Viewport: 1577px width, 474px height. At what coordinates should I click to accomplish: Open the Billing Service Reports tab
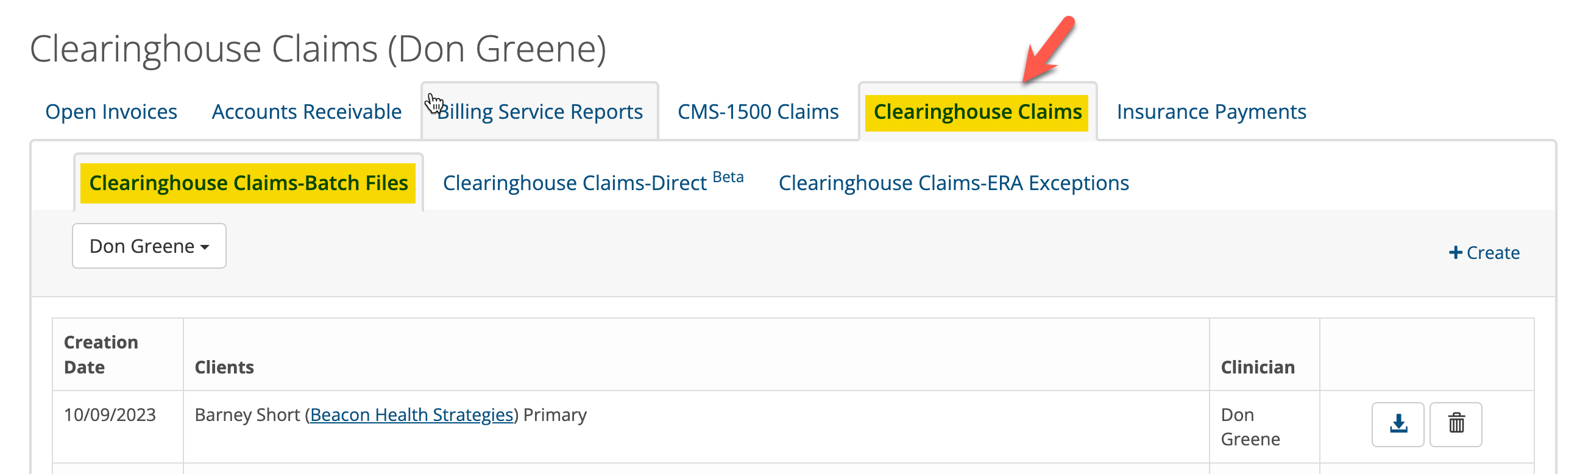[x=539, y=111]
